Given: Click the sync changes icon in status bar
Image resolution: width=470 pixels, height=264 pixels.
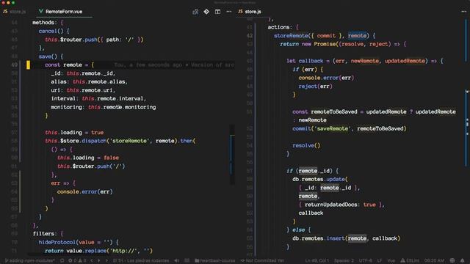Looking at the screenshot, I should coord(62,261).
